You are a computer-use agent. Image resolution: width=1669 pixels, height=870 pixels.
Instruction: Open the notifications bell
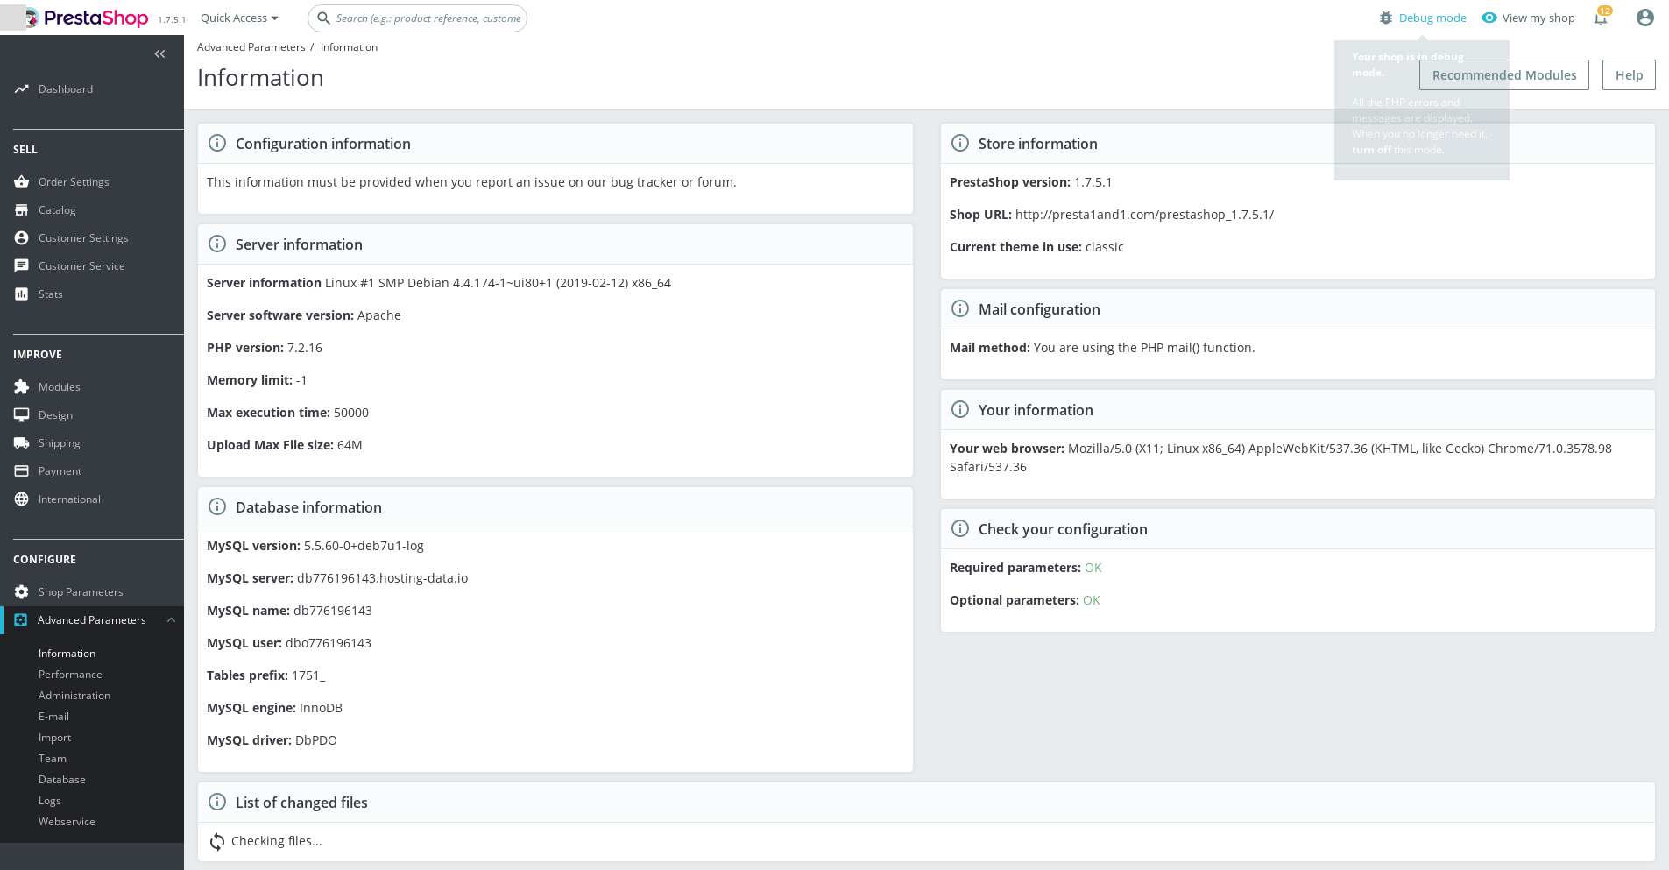tap(1600, 18)
